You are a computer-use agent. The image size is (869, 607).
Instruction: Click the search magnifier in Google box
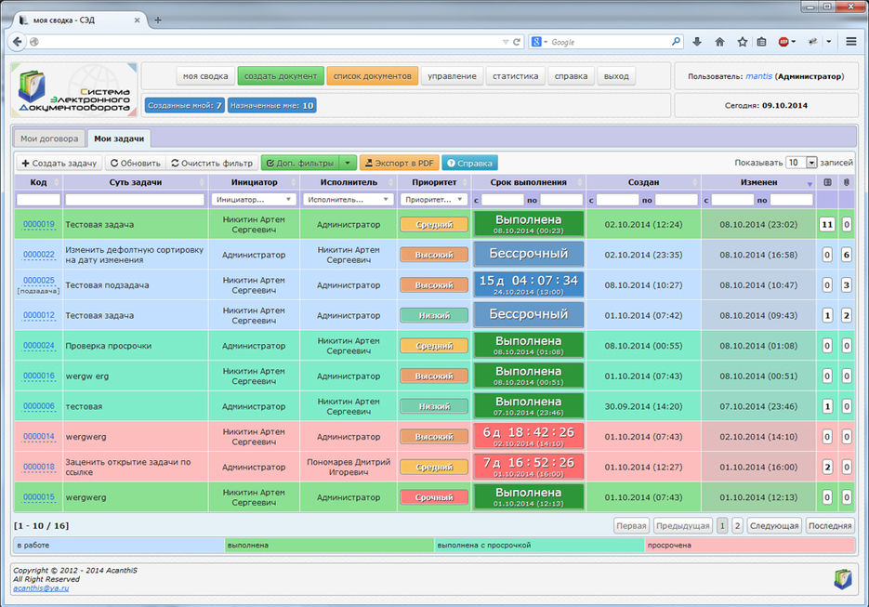676,42
